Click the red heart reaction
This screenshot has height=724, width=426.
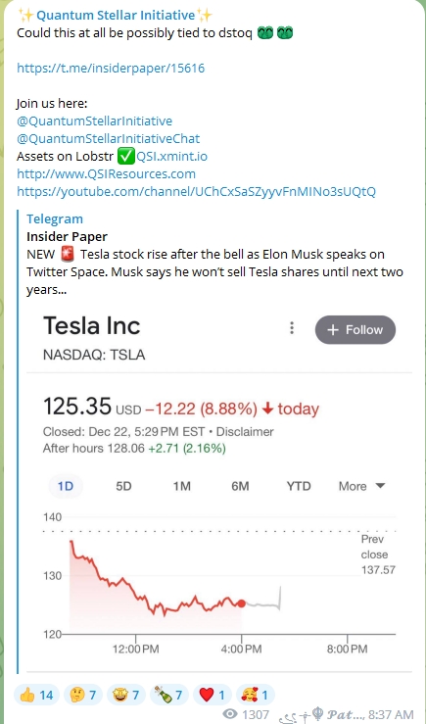click(x=212, y=695)
